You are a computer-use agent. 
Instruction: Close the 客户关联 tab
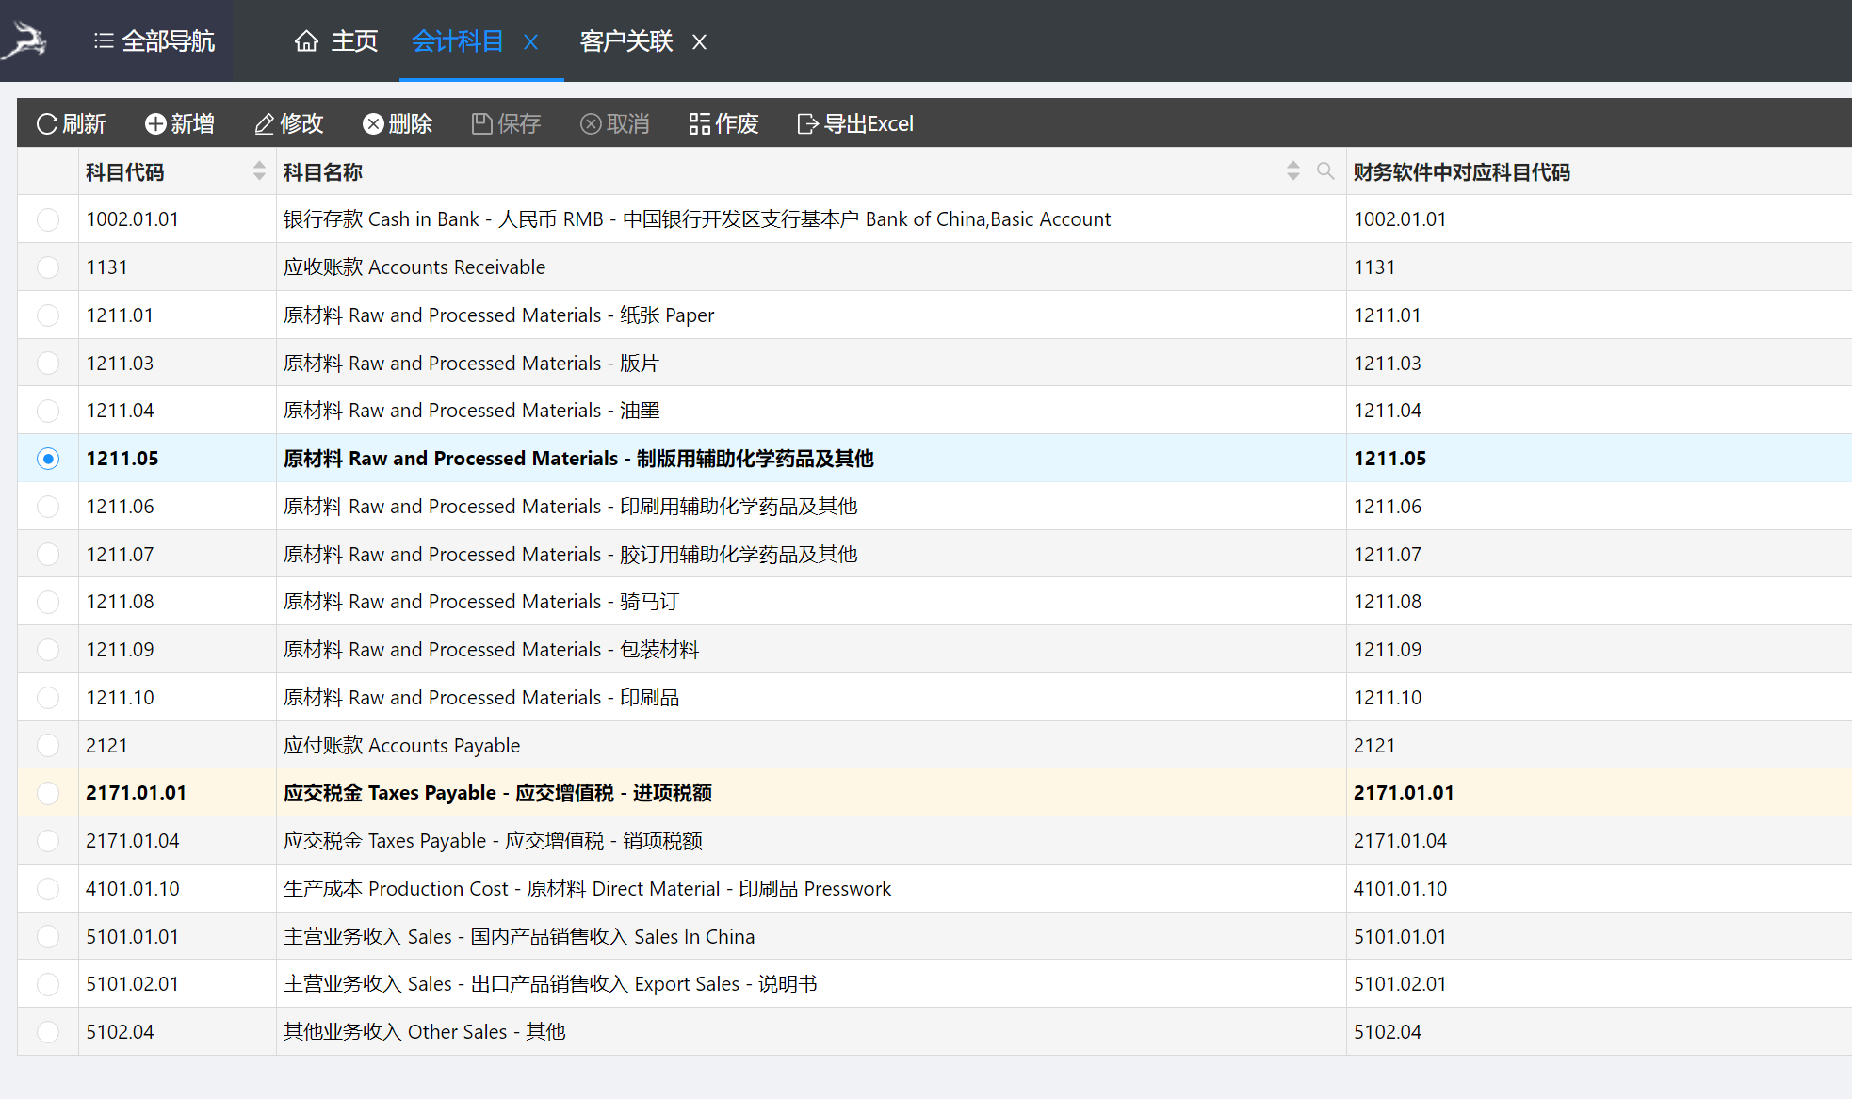click(699, 42)
